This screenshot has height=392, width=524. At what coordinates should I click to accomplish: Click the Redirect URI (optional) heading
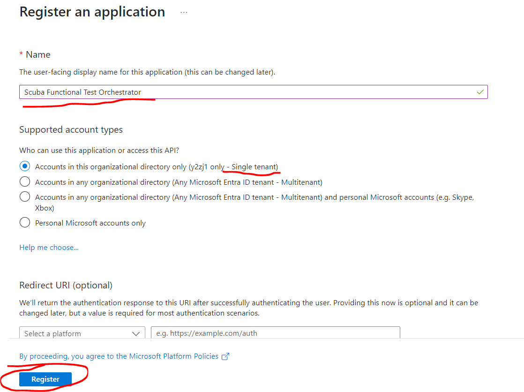[x=66, y=285]
